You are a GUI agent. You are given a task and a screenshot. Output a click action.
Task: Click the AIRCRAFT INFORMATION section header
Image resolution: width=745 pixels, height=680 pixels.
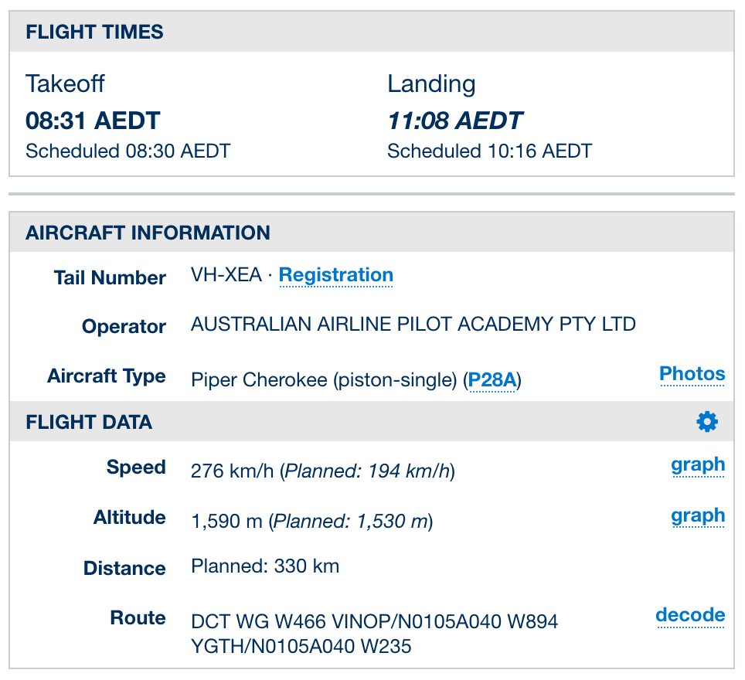point(148,233)
